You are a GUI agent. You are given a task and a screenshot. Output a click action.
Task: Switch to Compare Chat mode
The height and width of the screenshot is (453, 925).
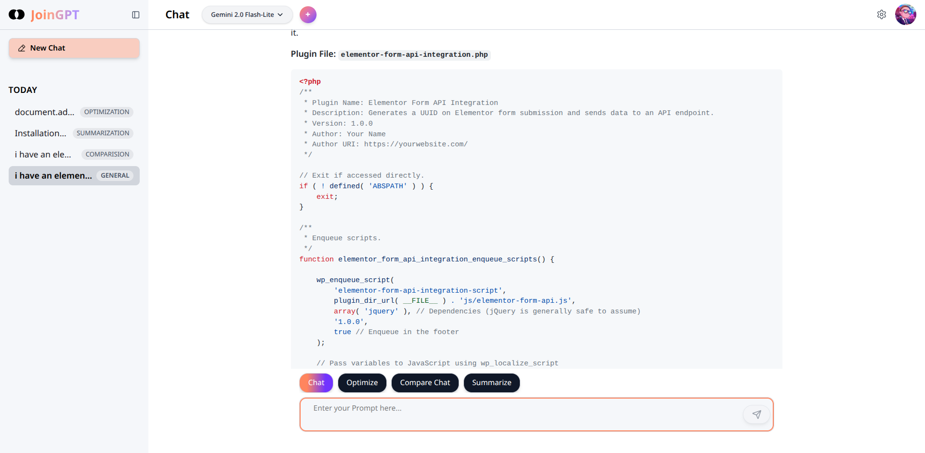point(424,383)
